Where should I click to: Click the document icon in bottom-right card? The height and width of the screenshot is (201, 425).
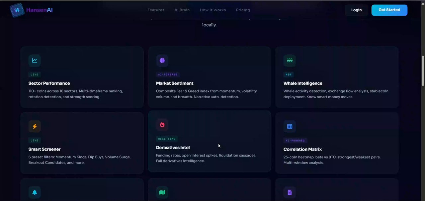click(x=290, y=192)
